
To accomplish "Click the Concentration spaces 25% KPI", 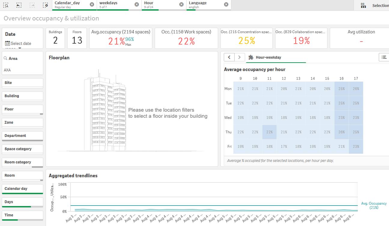I will [247, 38].
